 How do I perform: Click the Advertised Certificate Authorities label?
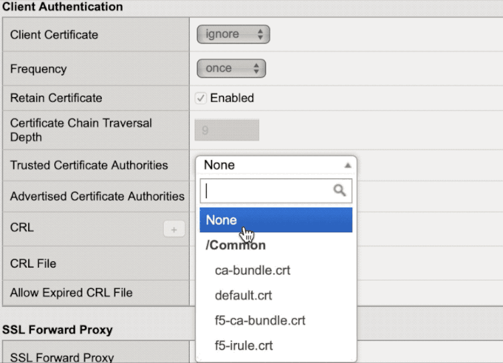[x=97, y=196]
